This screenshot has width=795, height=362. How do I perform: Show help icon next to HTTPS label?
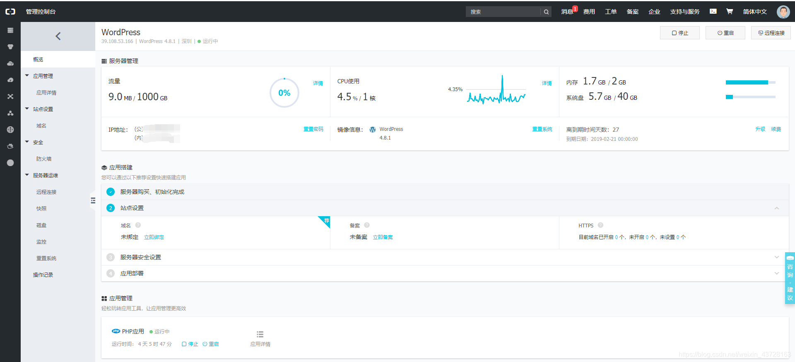tap(600, 225)
